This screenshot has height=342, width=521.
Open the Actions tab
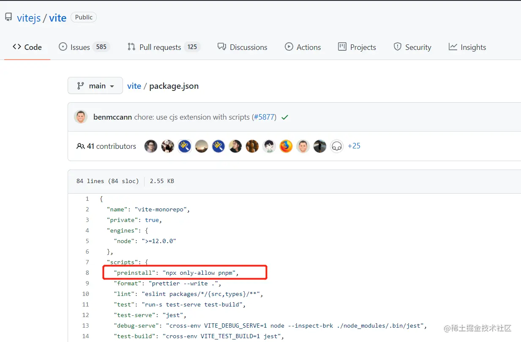point(303,47)
